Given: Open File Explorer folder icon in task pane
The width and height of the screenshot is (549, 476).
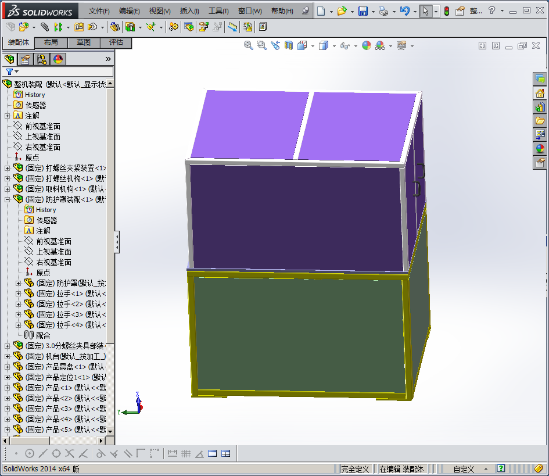Looking at the screenshot, I should [540, 121].
